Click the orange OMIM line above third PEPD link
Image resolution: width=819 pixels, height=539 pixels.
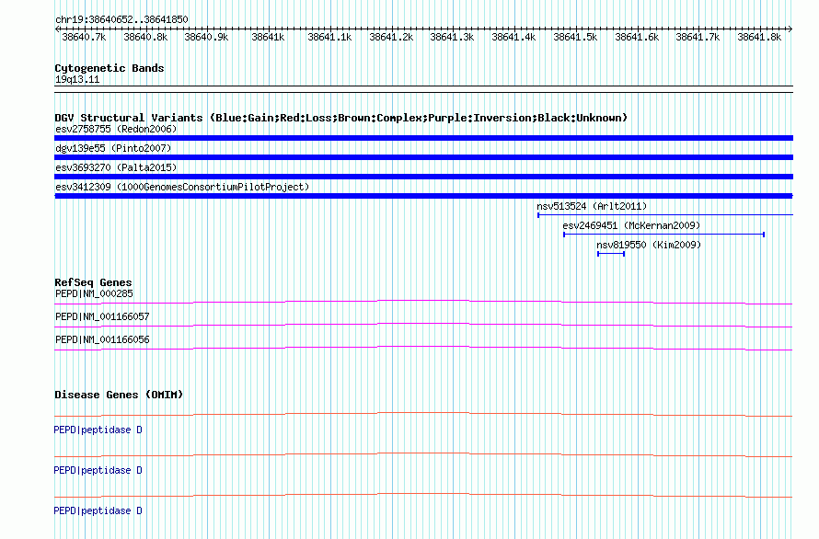click(x=423, y=495)
